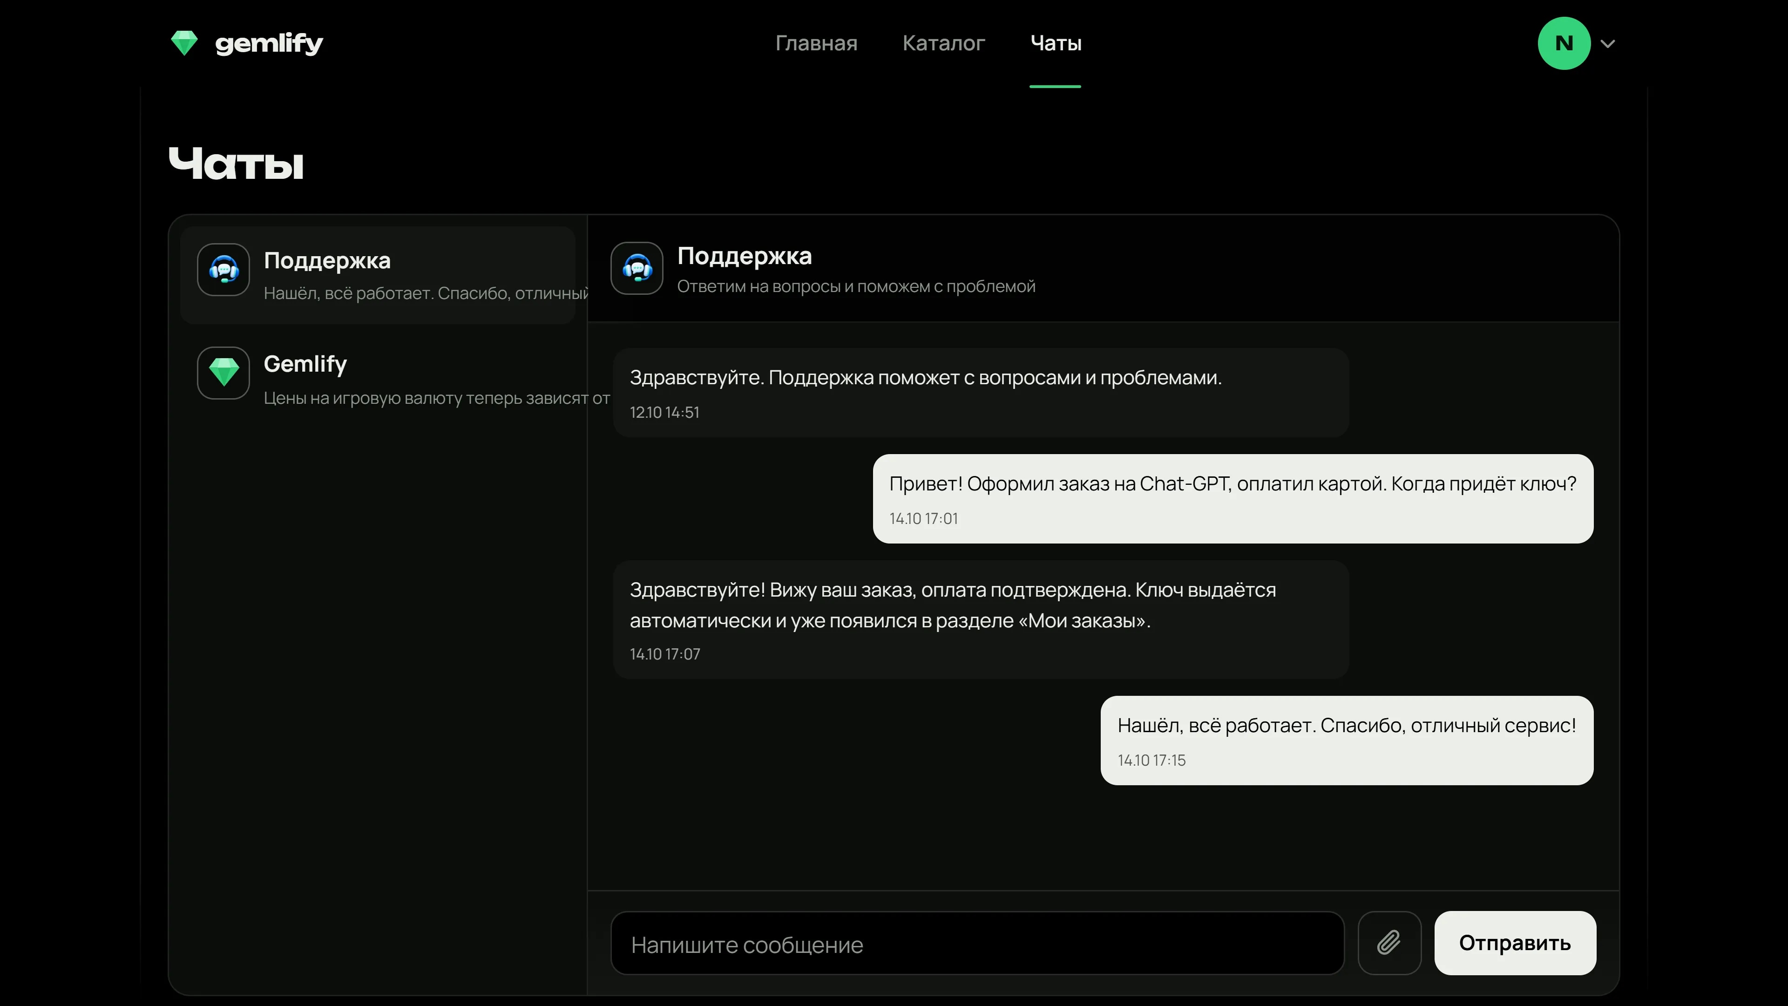Viewport: 1788px width, 1006px height.
Task: Click the Чаты page heading
Action: point(236,164)
